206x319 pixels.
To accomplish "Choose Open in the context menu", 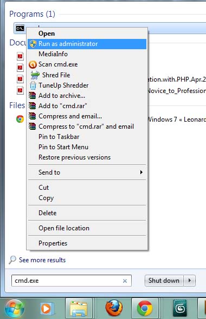I will [87, 34].
